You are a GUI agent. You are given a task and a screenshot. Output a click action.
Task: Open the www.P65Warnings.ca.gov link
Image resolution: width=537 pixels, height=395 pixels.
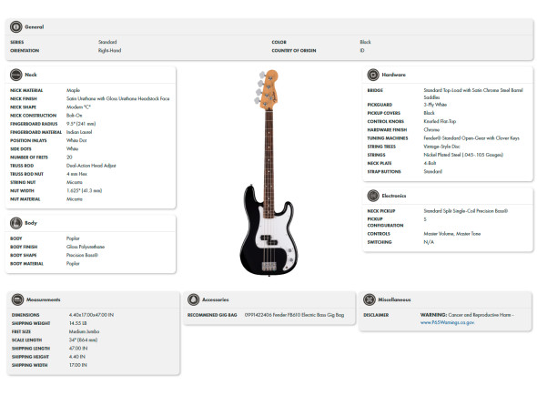447,322
